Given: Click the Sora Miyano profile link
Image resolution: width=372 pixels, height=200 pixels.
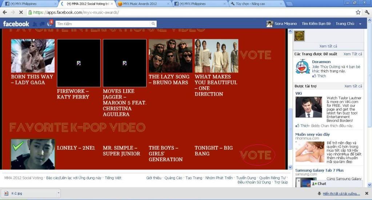Looking at the screenshot, I should (286, 24).
